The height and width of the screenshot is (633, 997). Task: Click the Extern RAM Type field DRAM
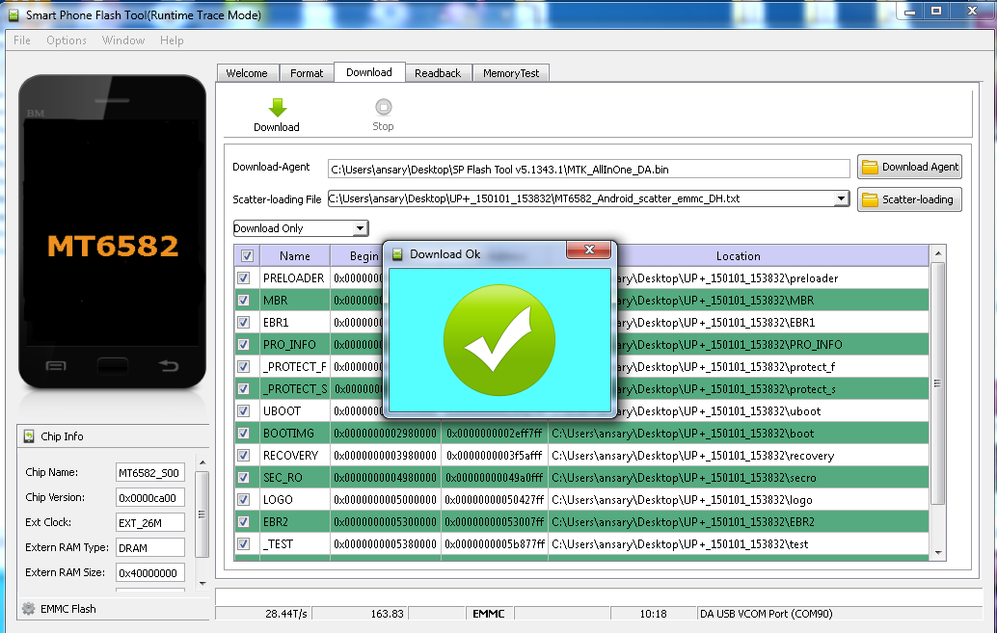point(150,547)
